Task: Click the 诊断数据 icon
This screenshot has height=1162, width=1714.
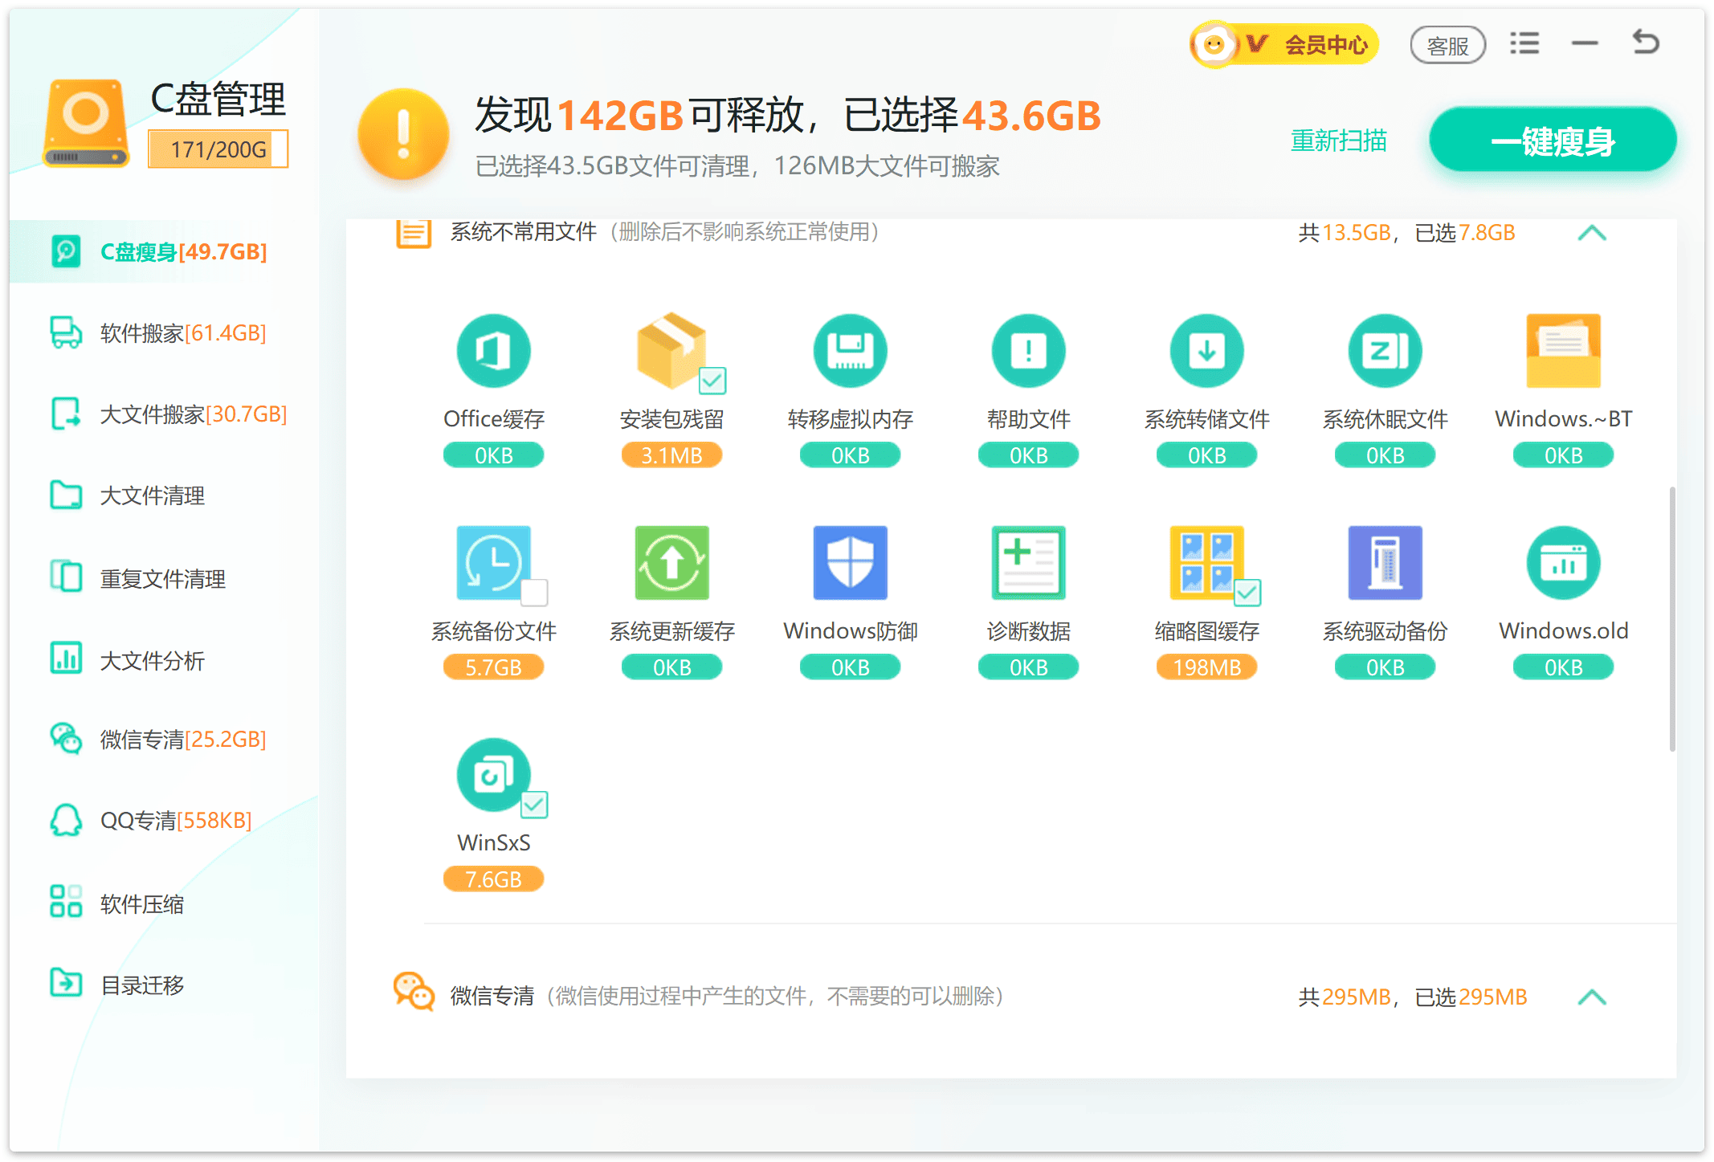Action: 1028,562
